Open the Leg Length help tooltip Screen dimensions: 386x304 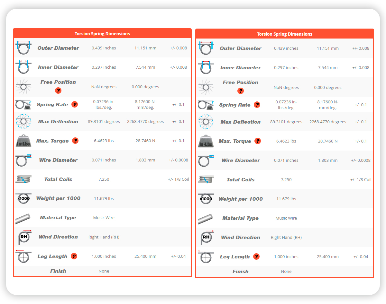(x=74, y=256)
